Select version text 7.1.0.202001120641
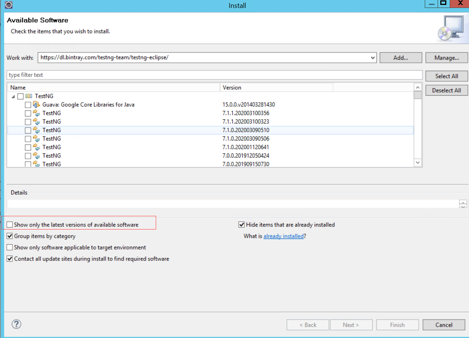This screenshot has height=338, width=469. pos(246,147)
